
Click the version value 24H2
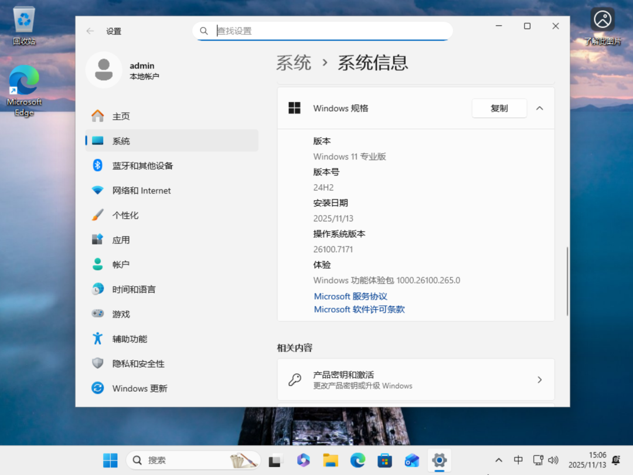point(324,188)
